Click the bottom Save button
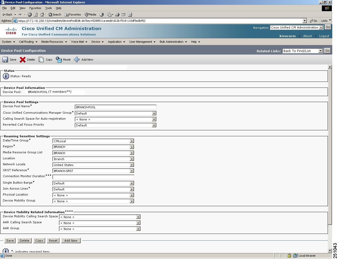338x259 pixels. pos(10,241)
